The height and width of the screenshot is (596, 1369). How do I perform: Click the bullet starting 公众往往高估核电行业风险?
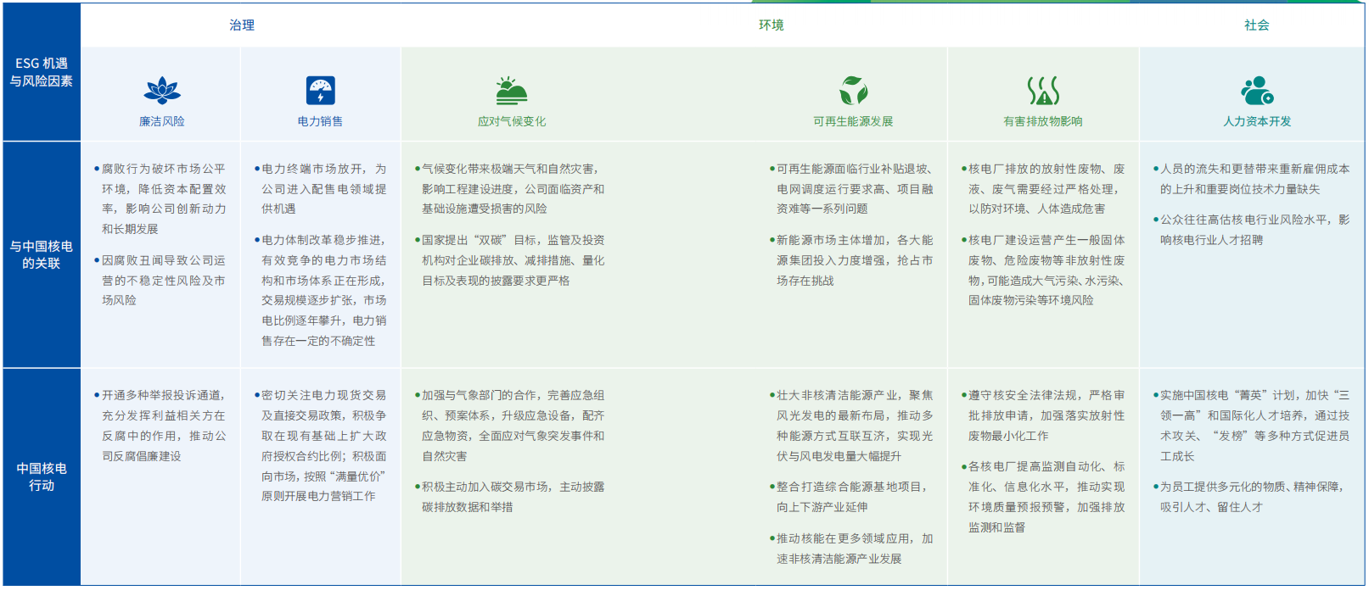pos(1252,230)
